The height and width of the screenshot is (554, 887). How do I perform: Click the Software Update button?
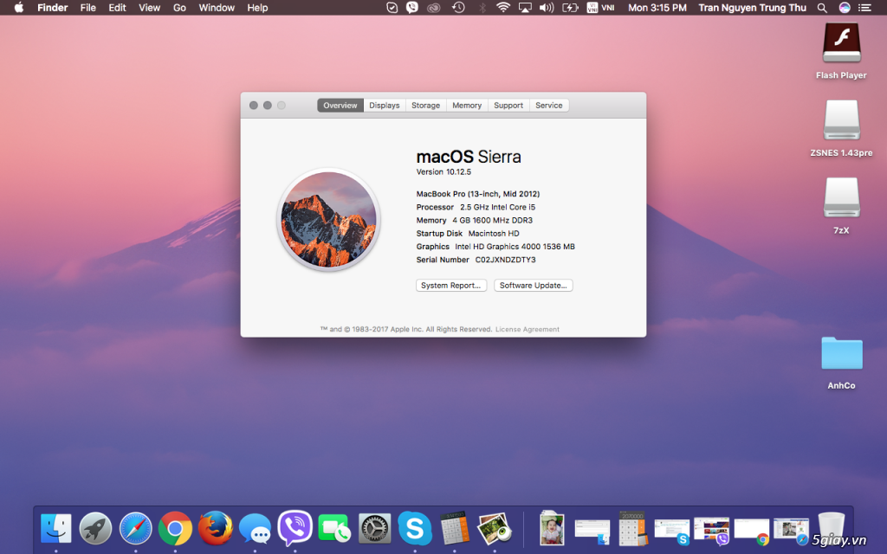533,286
